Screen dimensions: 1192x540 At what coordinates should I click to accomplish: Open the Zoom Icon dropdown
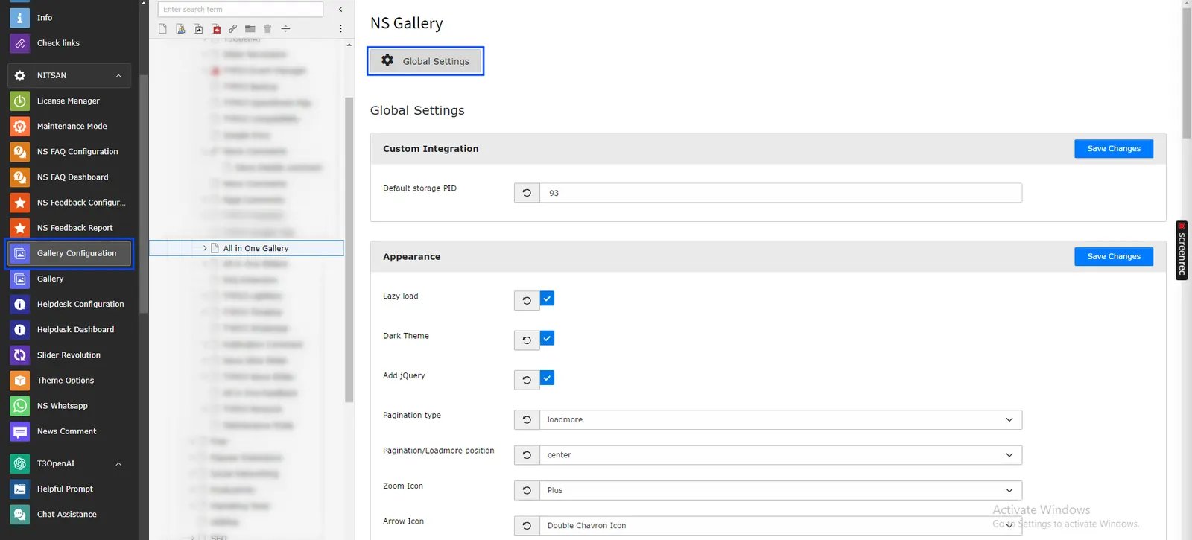[x=781, y=490]
